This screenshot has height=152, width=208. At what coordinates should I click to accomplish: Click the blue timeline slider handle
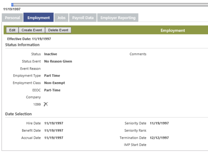[x=12, y=5]
